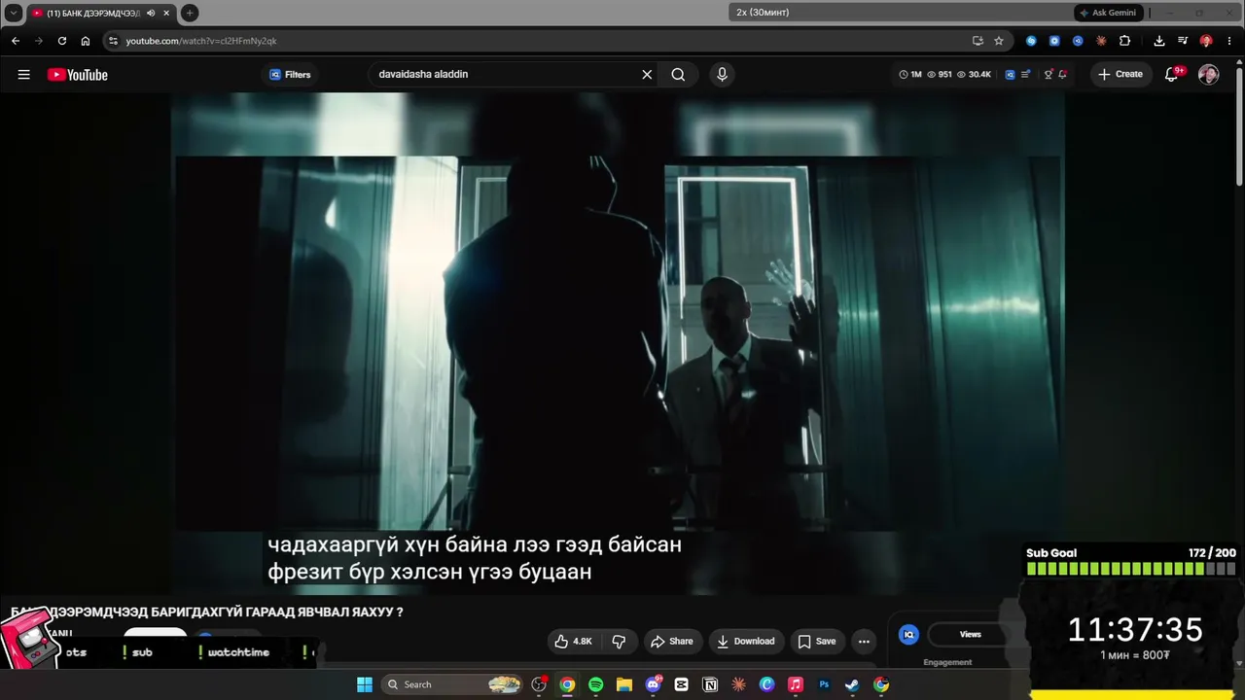This screenshot has width=1245, height=700.
Task: Open the YouTube guide hamburger menu
Action: 23,75
